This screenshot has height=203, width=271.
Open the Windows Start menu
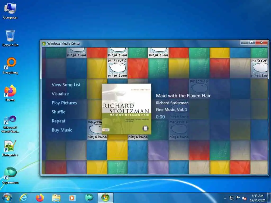tap(7, 198)
